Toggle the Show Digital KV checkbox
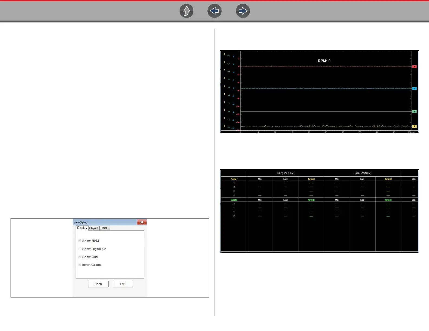The width and height of the screenshot is (429, 331). coord(80,249)
